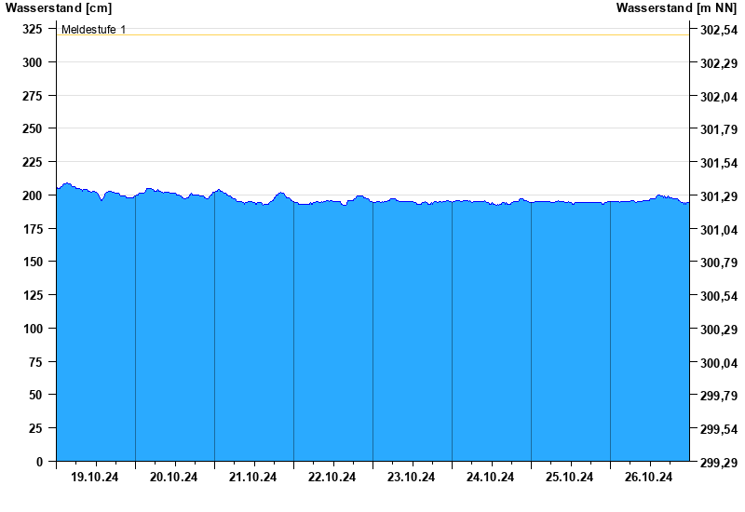
Task: Click the 0 value on the cm axis
Action: click(39, 462)
